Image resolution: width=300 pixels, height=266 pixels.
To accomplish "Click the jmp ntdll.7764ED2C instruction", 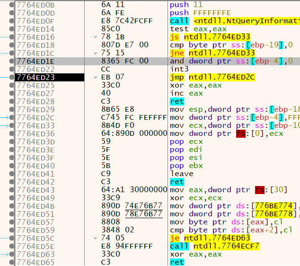I will pyautogui.click(x=212, y=77).
